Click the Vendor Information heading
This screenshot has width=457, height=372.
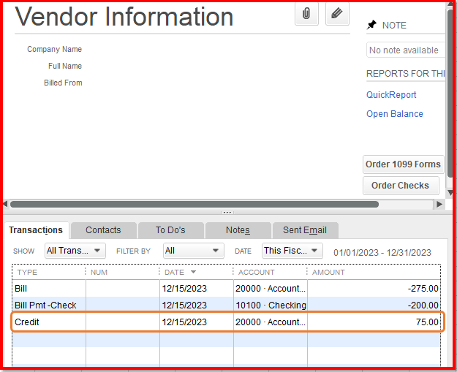pos(124,17)
